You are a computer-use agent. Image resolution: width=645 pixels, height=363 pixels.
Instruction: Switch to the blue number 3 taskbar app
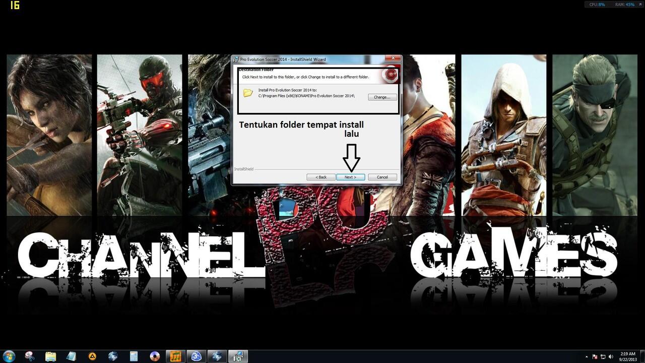pyautogui.click(x=196, y=356)
